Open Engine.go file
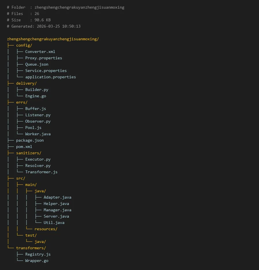This screenshot has width=259, height=270. coord(35,96)
